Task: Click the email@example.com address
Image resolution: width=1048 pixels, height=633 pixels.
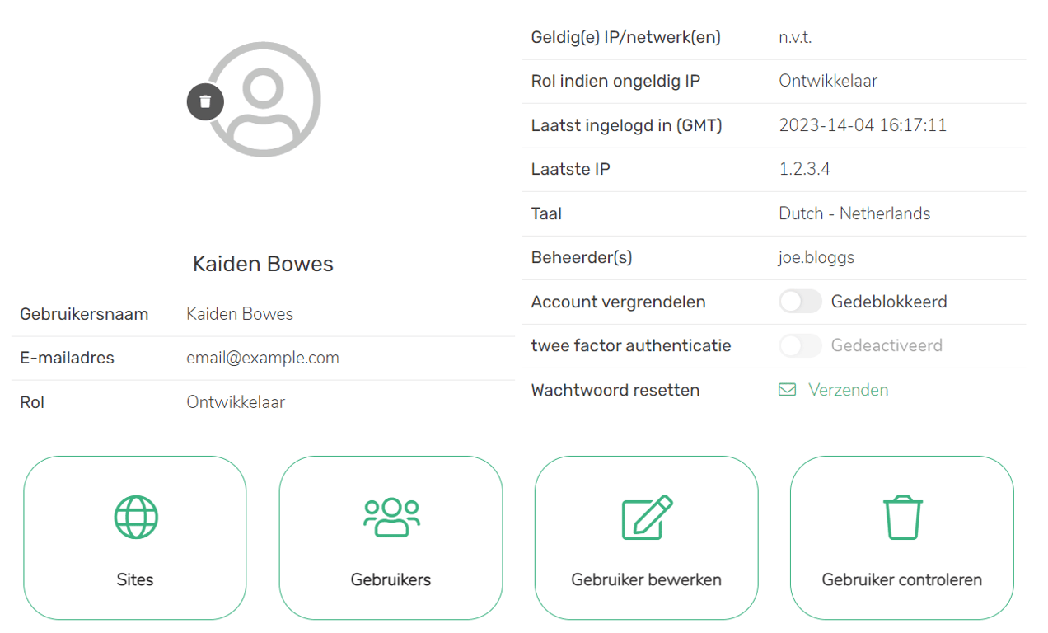Action: pos(263,358)
